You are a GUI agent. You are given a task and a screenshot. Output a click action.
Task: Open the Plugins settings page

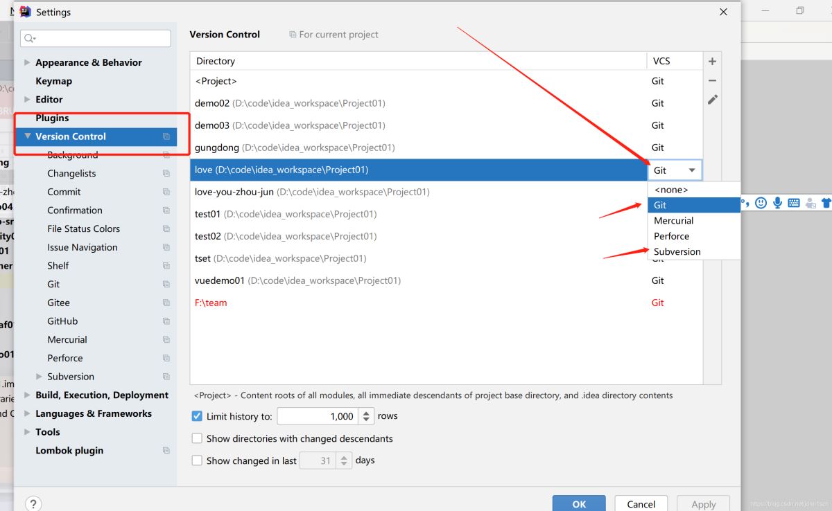coord(52,118)
